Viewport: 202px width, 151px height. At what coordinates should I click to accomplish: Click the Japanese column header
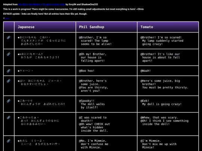pos(45,27)
